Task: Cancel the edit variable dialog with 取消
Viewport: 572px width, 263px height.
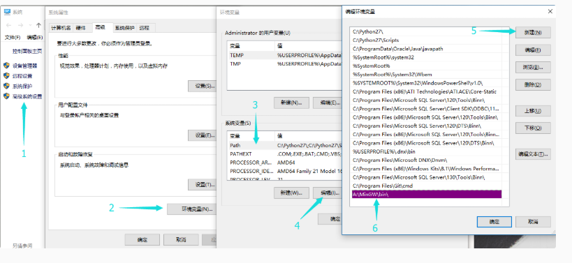Action: 533,222
